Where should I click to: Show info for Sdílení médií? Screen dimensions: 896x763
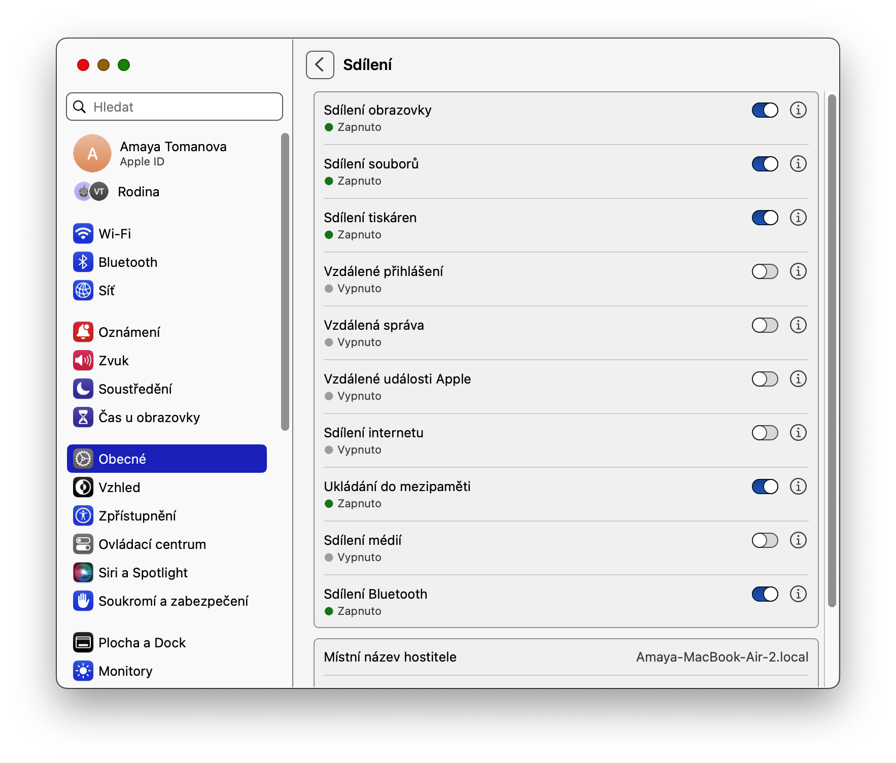click(x=798, y=540)
